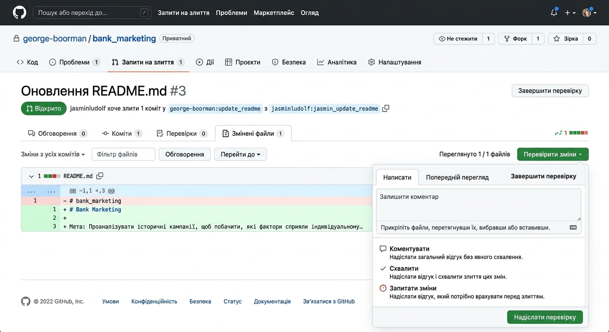Collapse the README.md file diff

[x=31, y=176]
